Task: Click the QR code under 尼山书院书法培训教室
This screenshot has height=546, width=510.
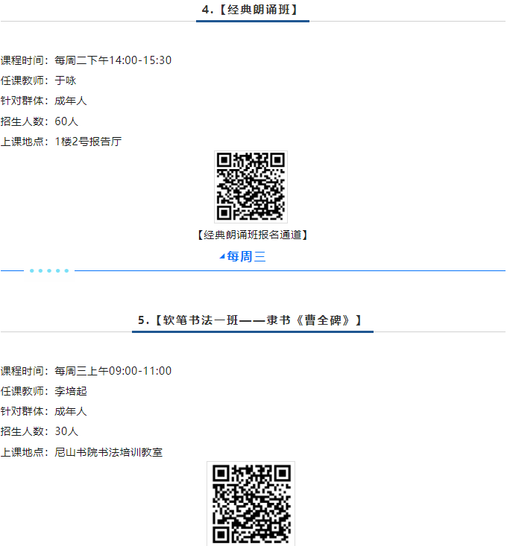Action: coord(251,504)
